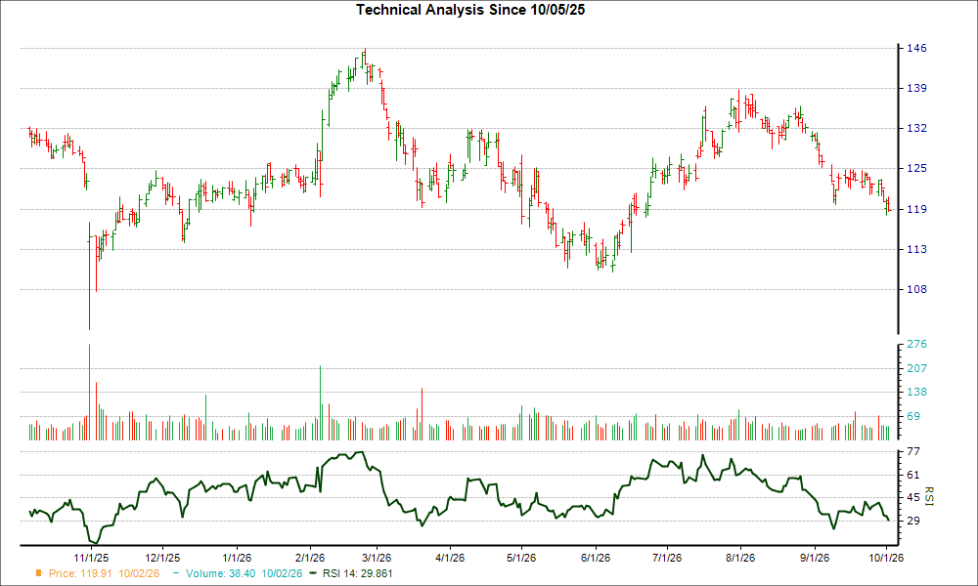
Task: Click the orange Price legend marker
Action: pos(39,573)
